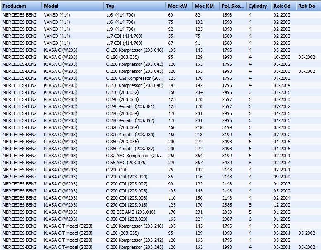This screenshot has width=321, height=250.
Task: Click the 1898 engine capacity value
Action: 227,29
